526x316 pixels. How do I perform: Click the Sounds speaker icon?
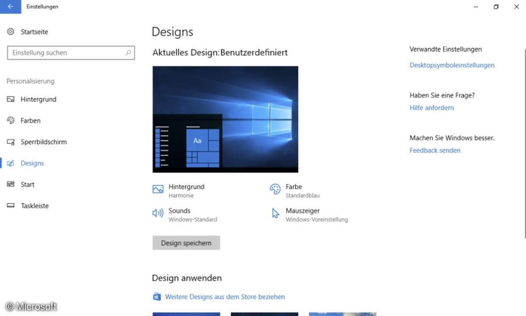pos(158,213)
